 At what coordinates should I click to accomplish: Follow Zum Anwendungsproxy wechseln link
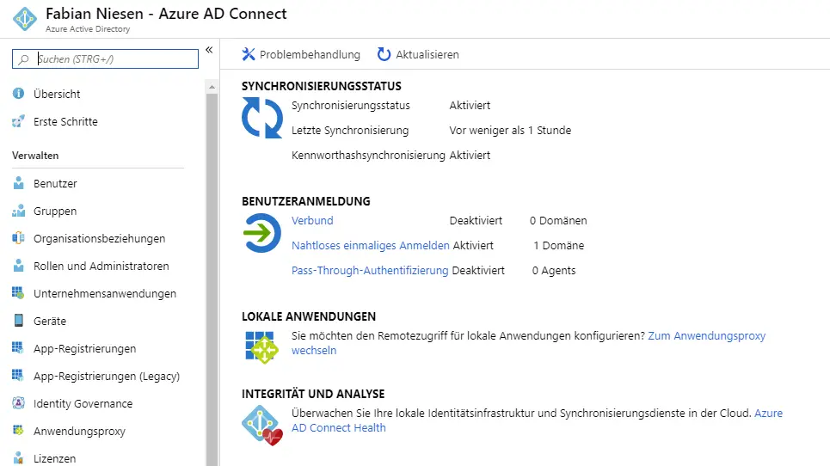707,336
